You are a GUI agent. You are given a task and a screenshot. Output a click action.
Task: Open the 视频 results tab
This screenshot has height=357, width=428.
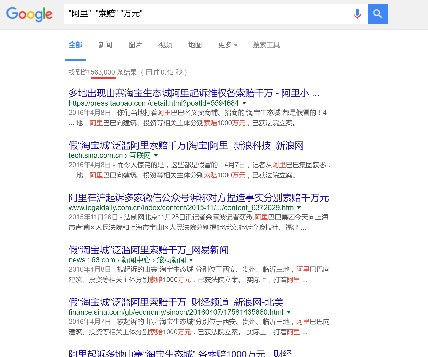165,45
